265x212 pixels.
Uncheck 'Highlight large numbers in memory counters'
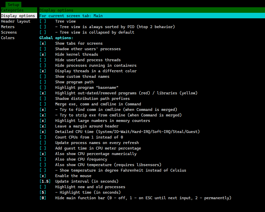tap(43, 121)
